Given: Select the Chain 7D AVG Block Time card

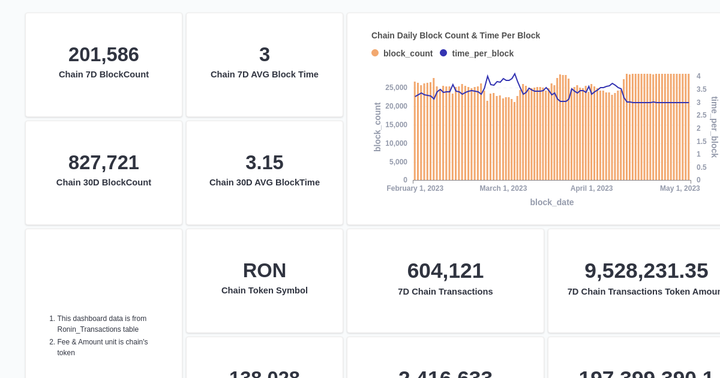Looking at the screenshot, I should click(265, 64).
